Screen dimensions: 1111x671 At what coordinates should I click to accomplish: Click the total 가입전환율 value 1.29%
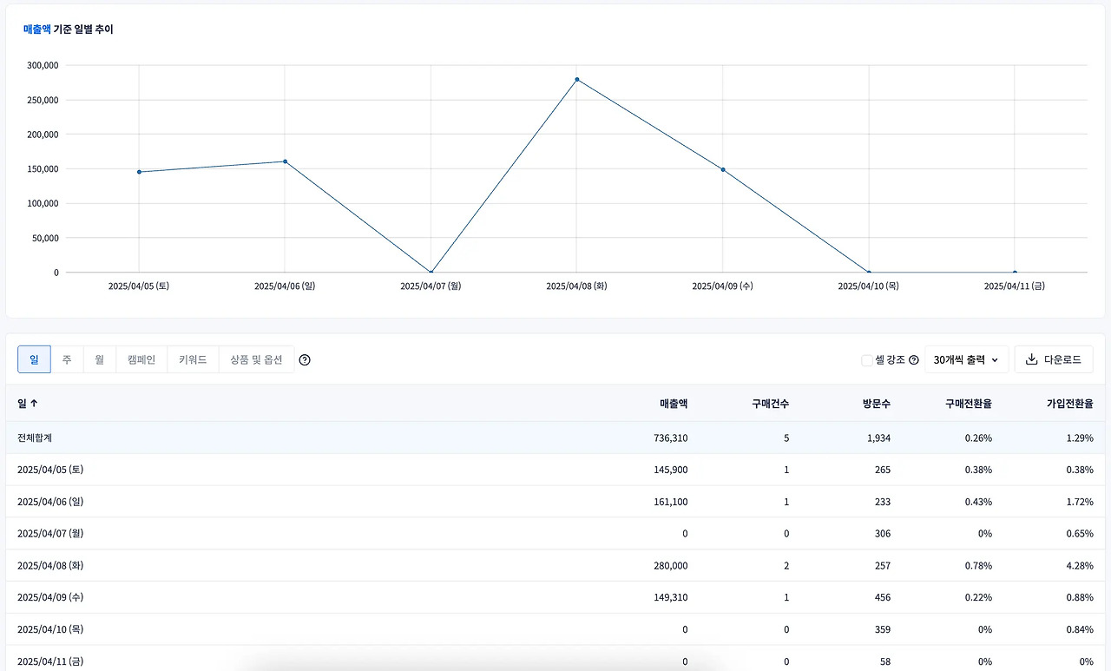tap(1080, 437)
